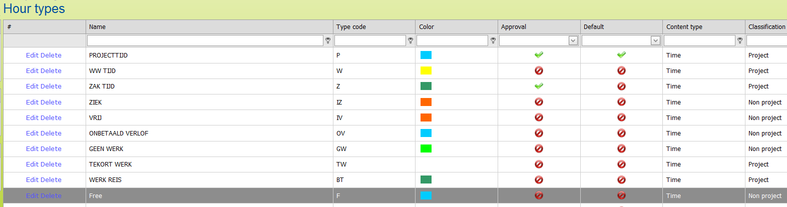Sort by the Name column header

click(x=97, y=27)
